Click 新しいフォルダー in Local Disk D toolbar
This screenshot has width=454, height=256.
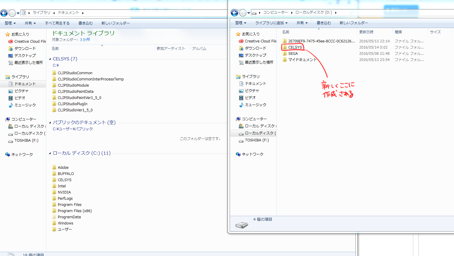354,23
